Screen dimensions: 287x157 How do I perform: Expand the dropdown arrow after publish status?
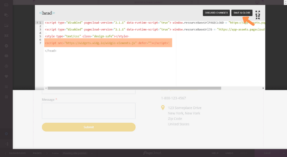(x=92, y=153)
